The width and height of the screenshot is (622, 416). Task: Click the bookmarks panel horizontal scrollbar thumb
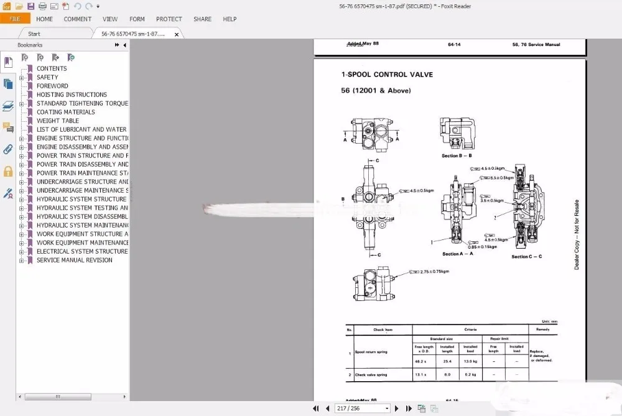coord(58,397)
